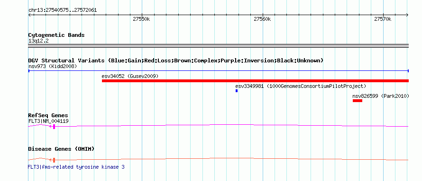
Task: Click the chr13:27540575..27572061 coordinate label
Action: 63,10
